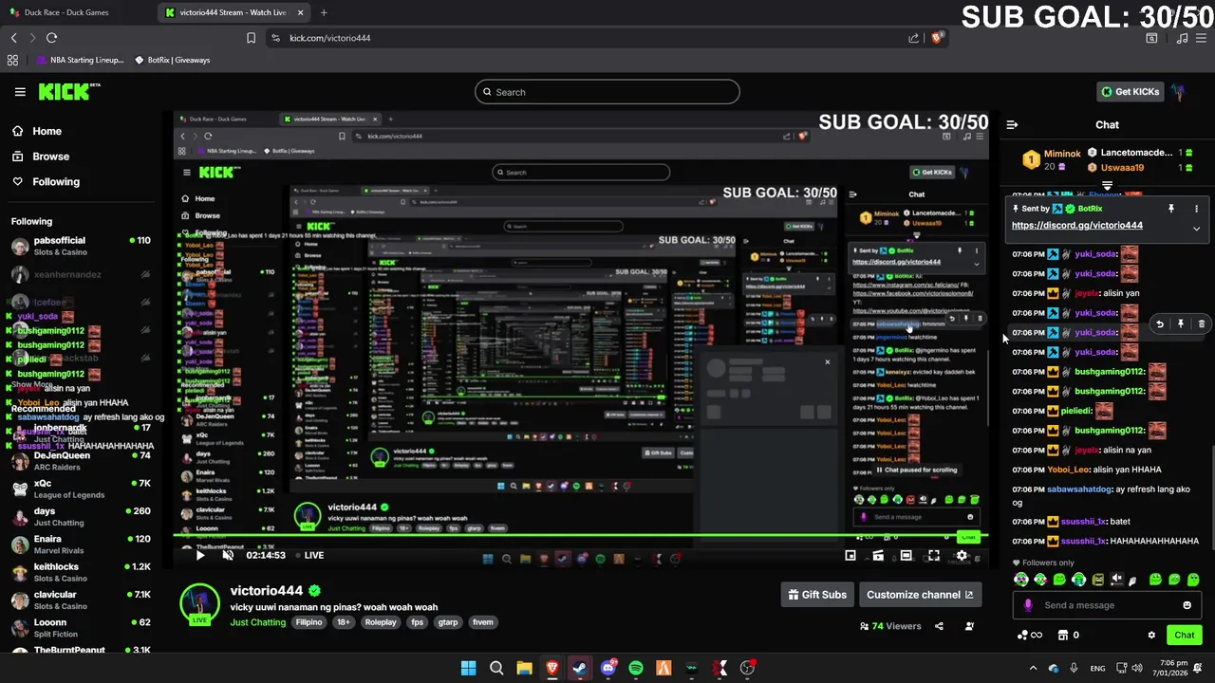The height and width of the screenshot is (683, 1215).
Task: Expand the chat leaderboard handle
Action: click(1107, 187)
